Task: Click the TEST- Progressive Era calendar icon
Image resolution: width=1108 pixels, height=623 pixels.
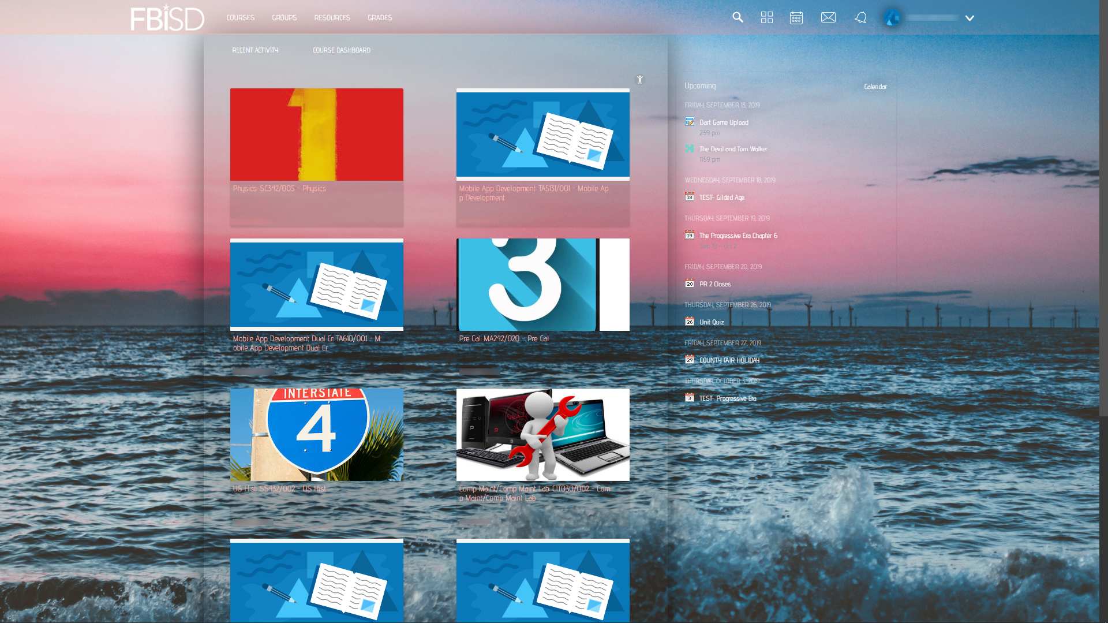Action: click(690, 398)
